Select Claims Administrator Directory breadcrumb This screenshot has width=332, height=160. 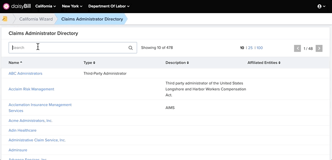click(x=92, y=19)
